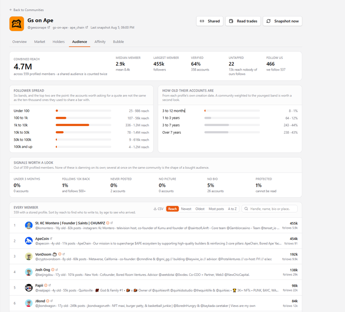Click ApeCoin's blue avatar
Viewport: 345px width, 312px height.
pyautogui.click(x=28, y=241)
